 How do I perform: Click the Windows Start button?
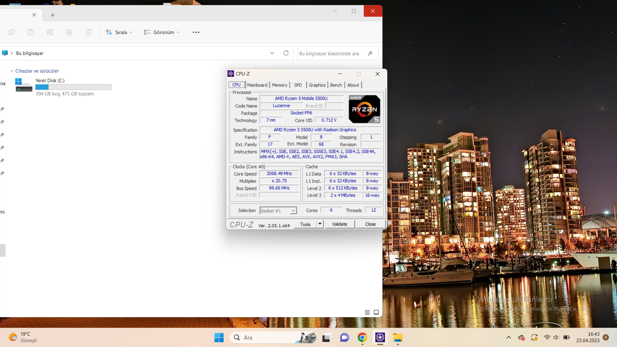(x=219, y=337)
